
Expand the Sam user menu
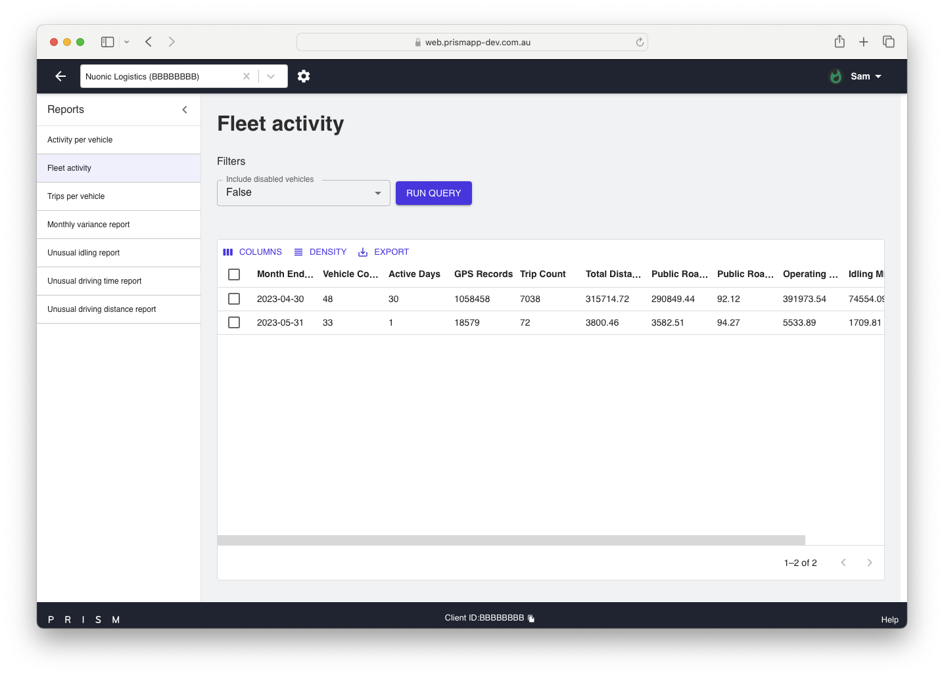pos(865,76)
